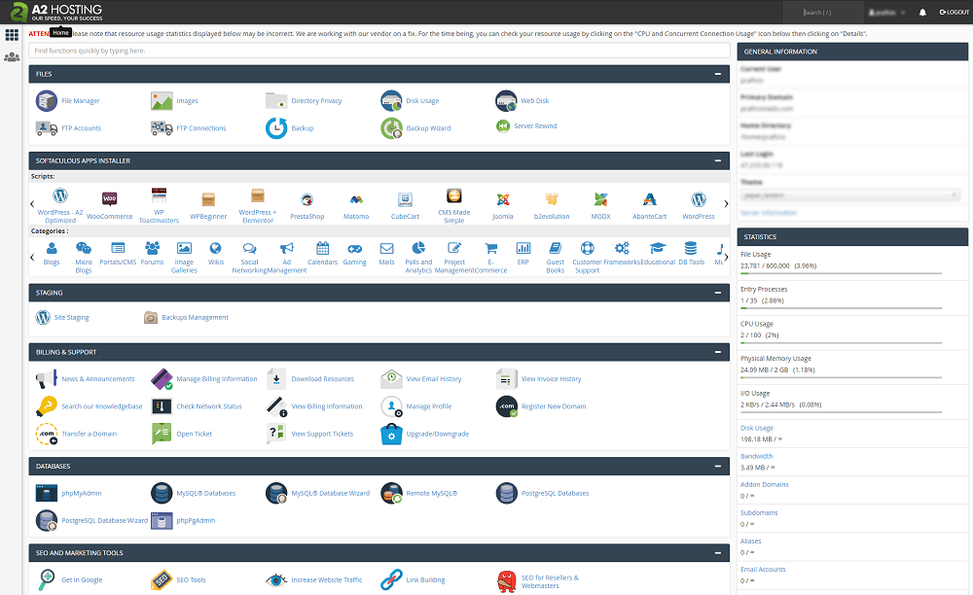Open the user account dropdown

pyautogui.click(x=886, y=13)
